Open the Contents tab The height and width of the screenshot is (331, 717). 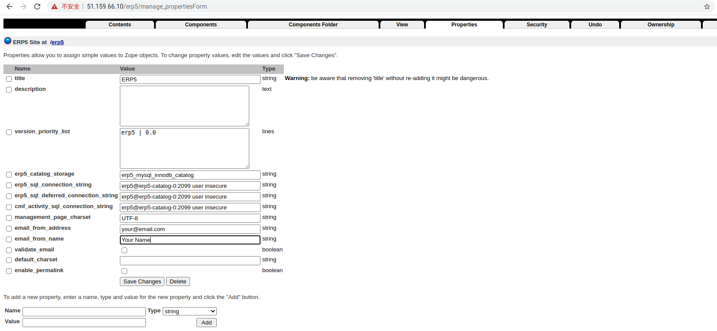pyautogui.click(x=120, y=25)
